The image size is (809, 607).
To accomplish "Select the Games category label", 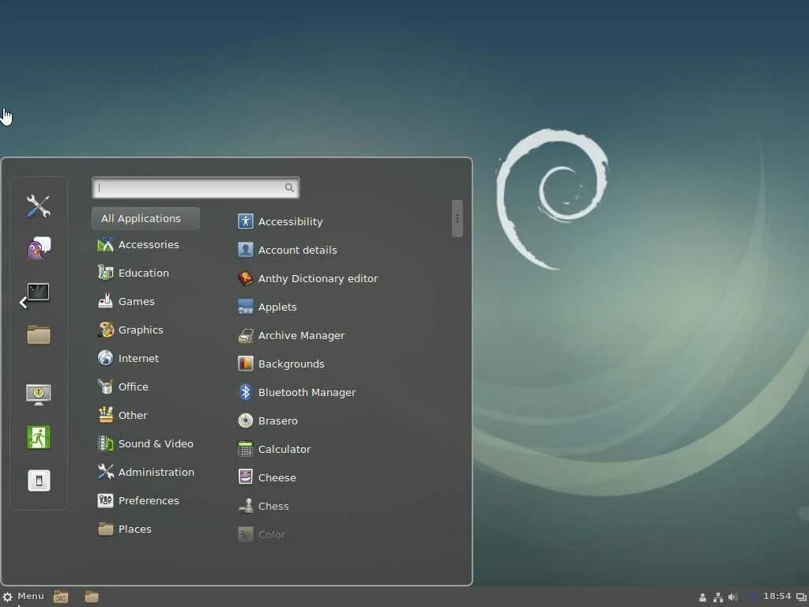I will click(136, 301).
